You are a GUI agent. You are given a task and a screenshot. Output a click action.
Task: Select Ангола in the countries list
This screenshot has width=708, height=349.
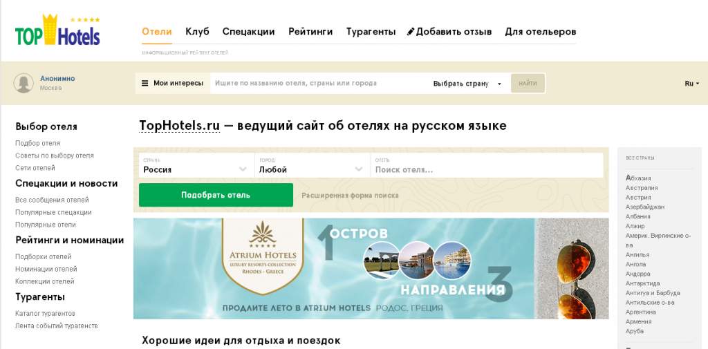pos(636,264)
